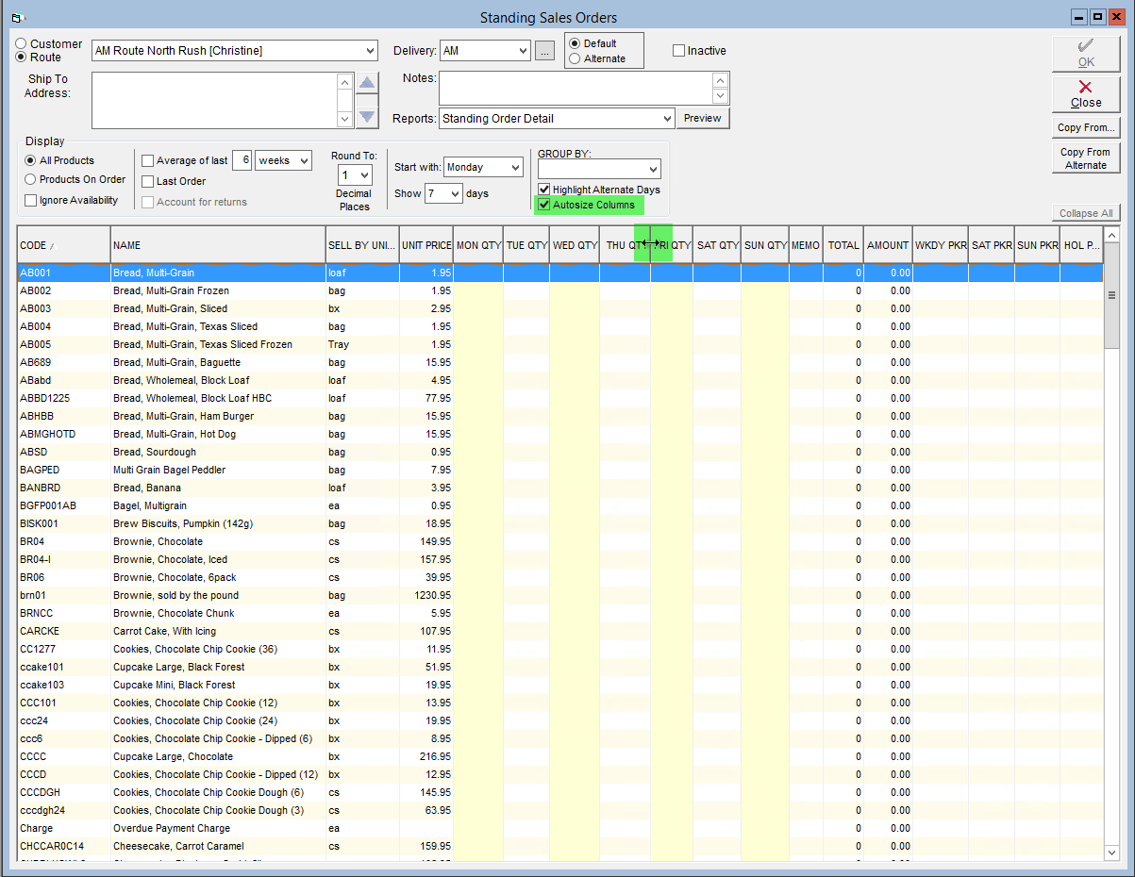This screenshot has height=877, width=1135.
Task: Click the Brownie, Chocolate Chunk name cell
Action: (x=218, y=613)
